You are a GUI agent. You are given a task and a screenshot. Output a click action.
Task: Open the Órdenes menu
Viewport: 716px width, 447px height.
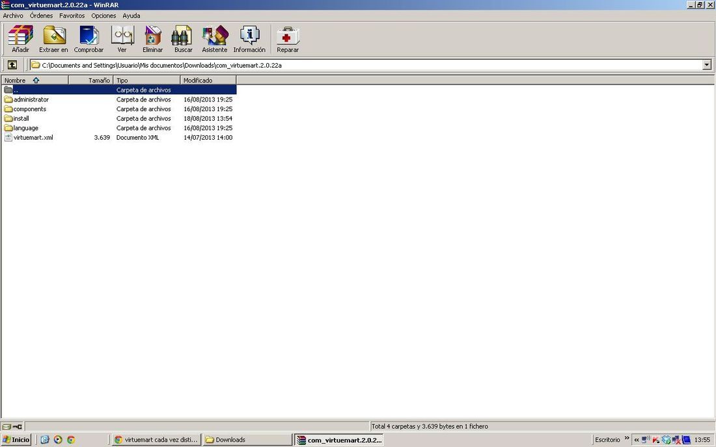click(x=41, y=16)
